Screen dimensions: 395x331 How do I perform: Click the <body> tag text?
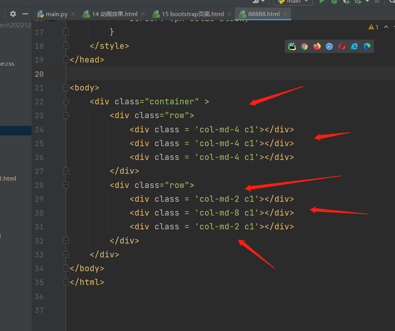pos(85,88)
